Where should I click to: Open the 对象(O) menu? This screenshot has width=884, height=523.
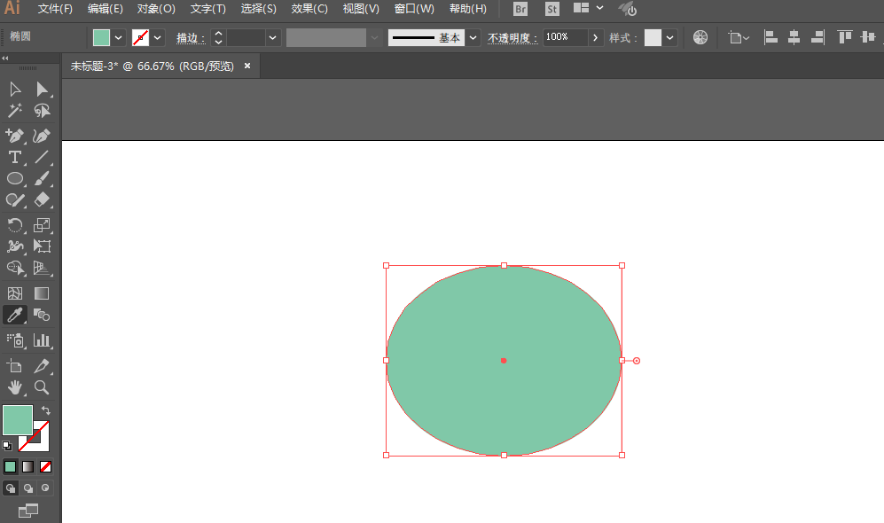pos(156,9)
